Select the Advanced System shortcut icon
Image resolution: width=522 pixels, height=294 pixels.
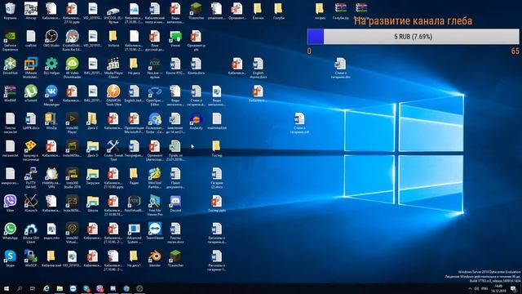point(134,233)
